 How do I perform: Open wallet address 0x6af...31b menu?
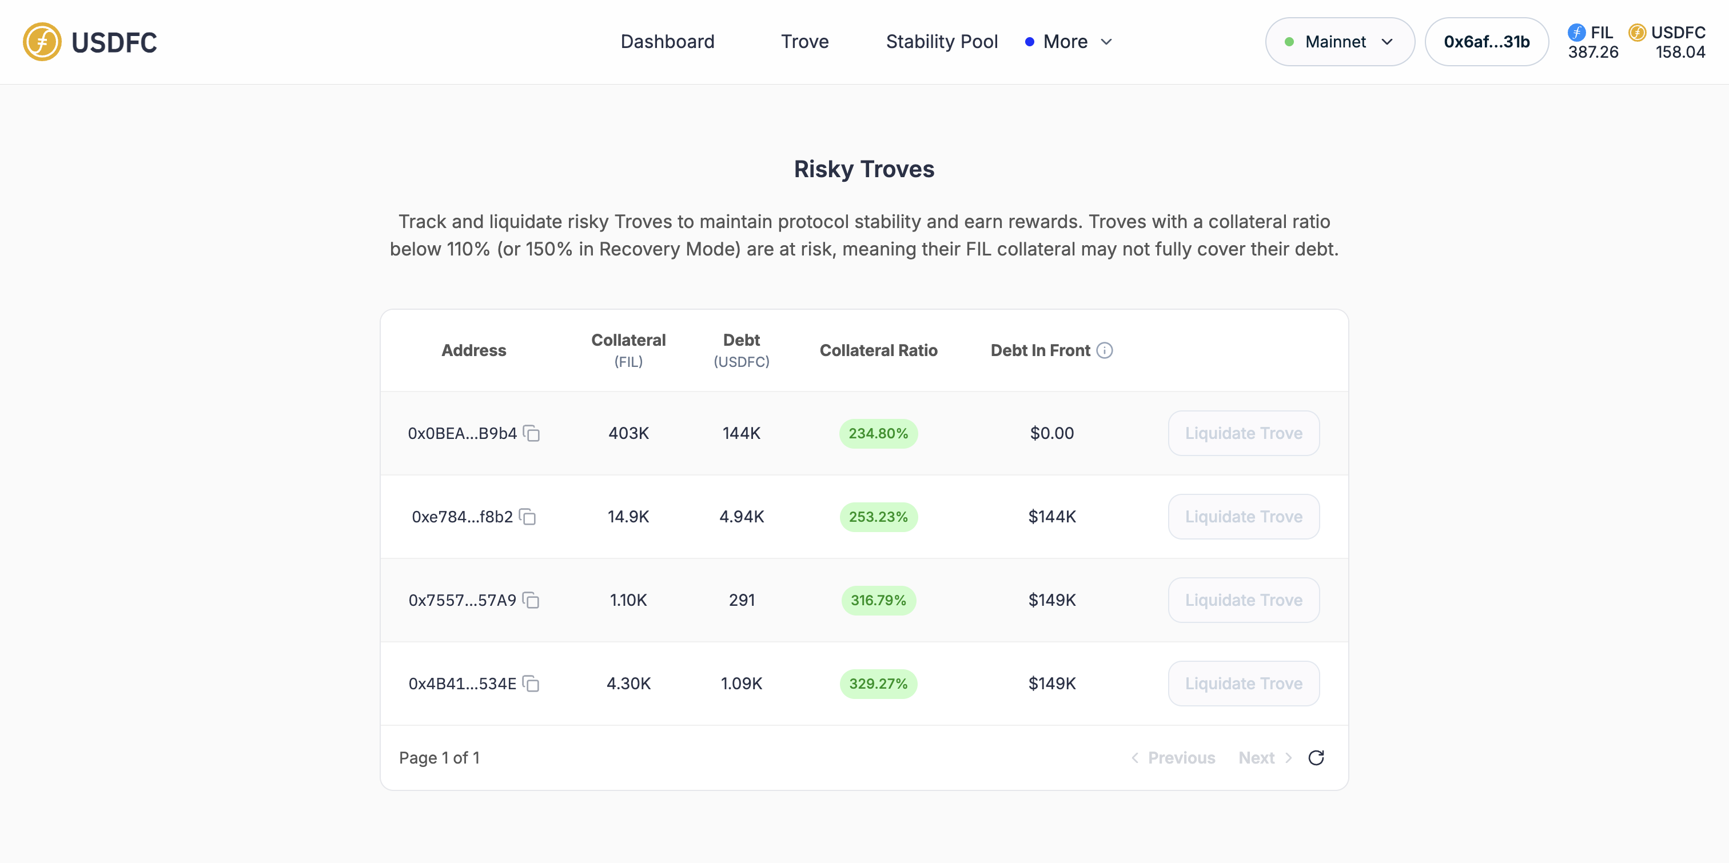tap(1486, 42)
